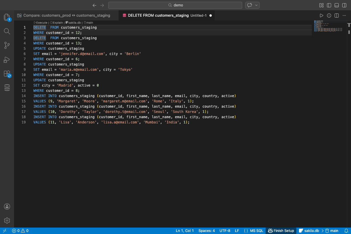Open the Source Control view
351x234 pixels.
click(x=7, y=45)
